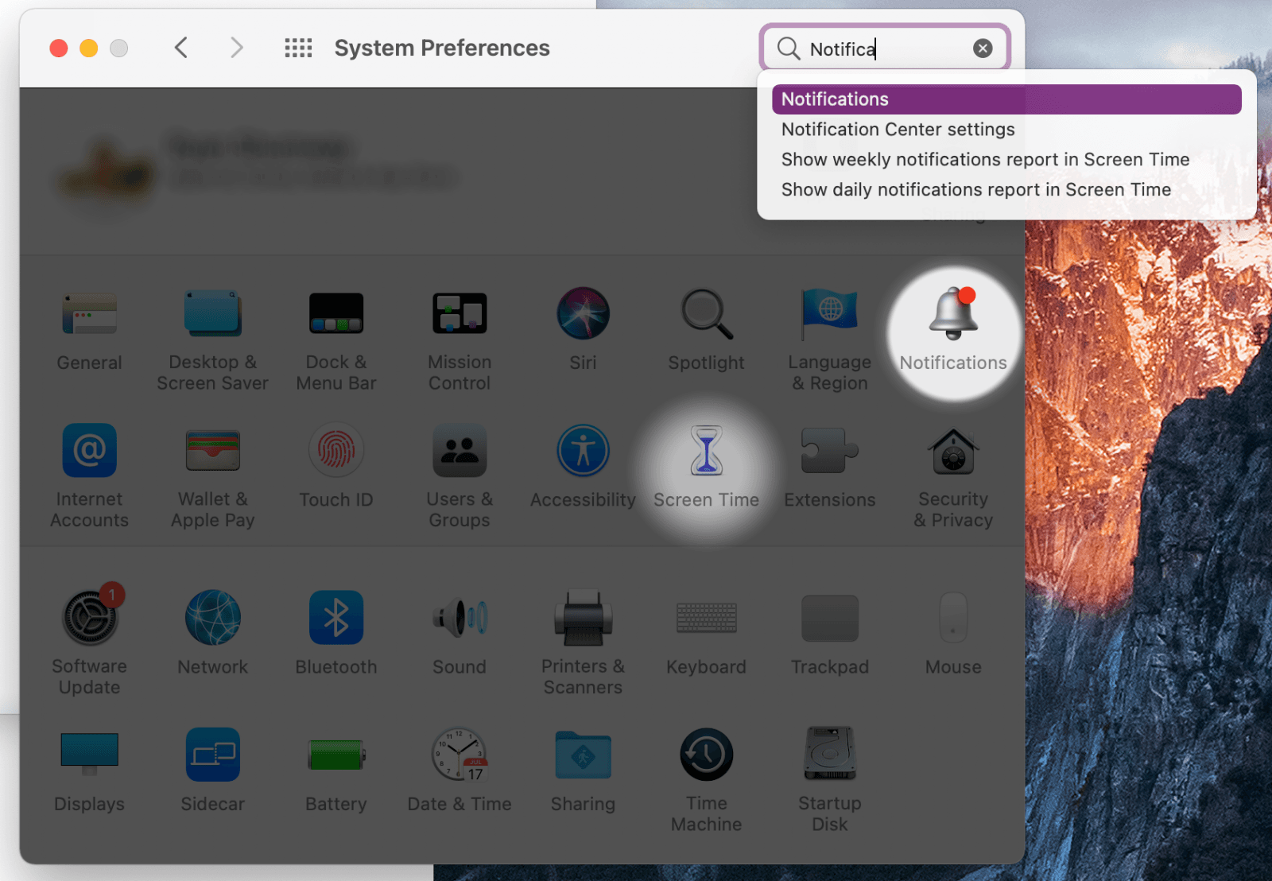Show all preferences with grid button
Image resolution: width=1272 pixels, height=881 pixels.
click(x=298, y=48)
